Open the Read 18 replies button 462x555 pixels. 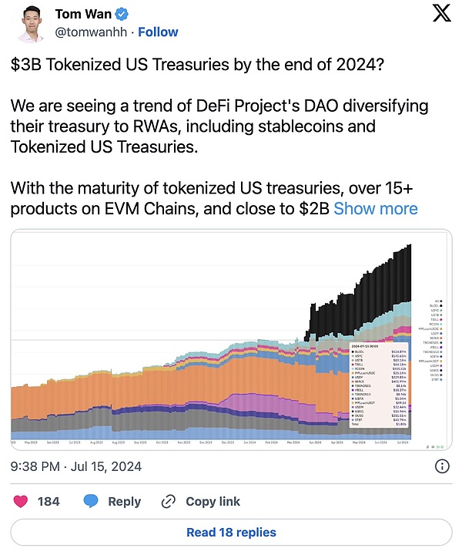click(231, 532)
